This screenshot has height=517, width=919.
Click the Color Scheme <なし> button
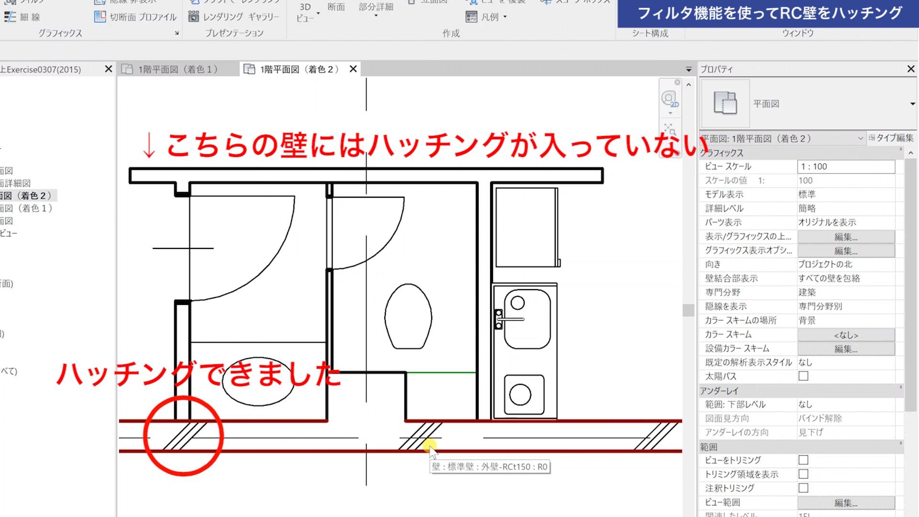(846, 335)
